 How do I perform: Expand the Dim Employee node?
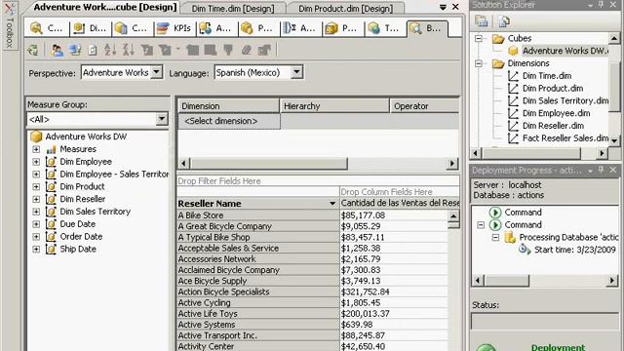(x=36, y=162)
